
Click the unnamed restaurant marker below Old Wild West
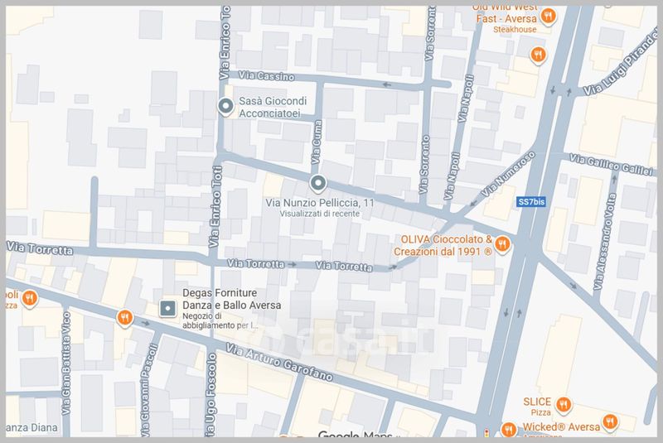pyautogui.click(x=538, y=55)
